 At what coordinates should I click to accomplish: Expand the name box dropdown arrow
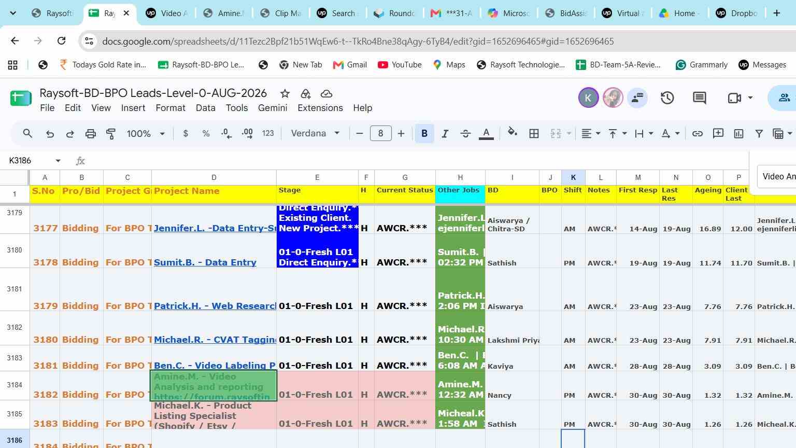58,161
